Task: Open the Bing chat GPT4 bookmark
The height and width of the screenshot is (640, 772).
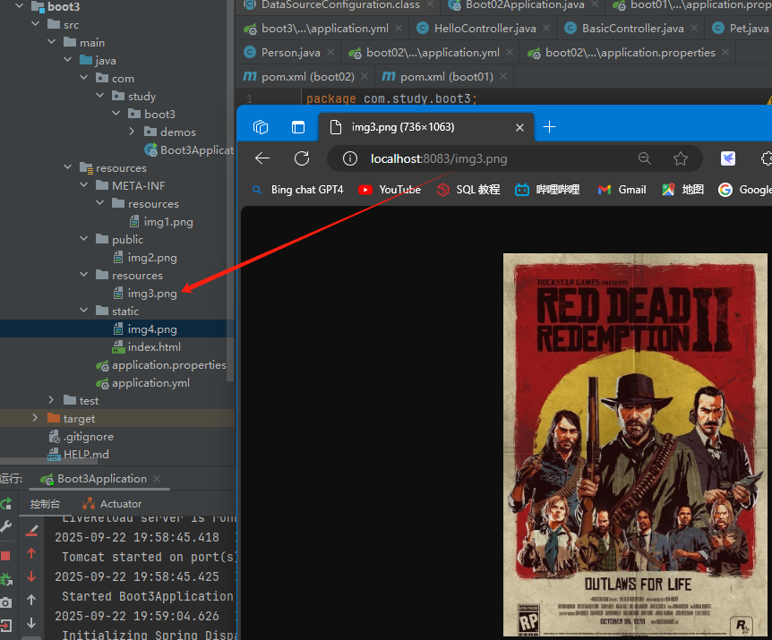Action: (x=298, y=190)
